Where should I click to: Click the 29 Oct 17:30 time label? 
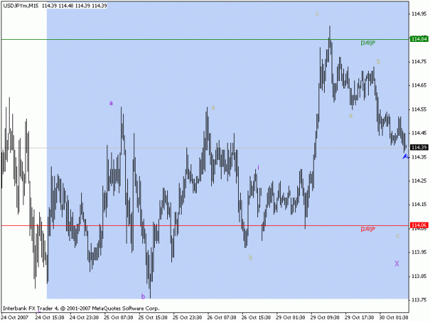coord(359,318)
